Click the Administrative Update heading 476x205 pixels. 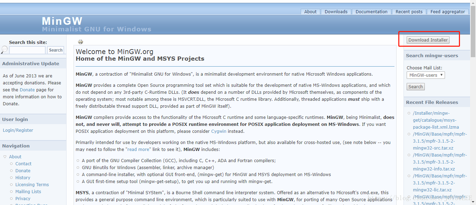31,63
